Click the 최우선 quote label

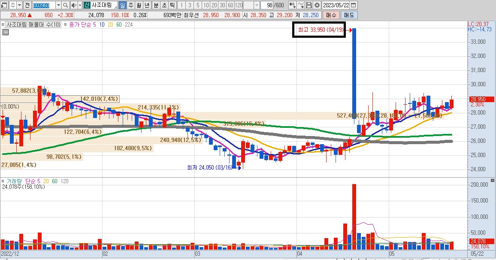pos(191,15)
